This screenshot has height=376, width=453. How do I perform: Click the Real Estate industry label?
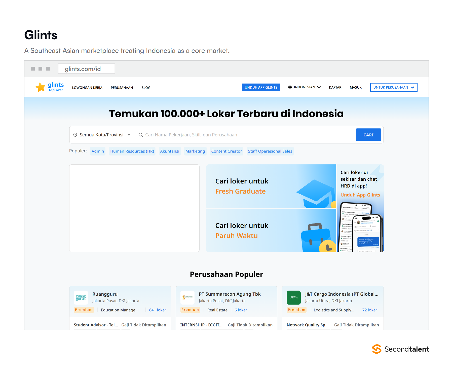tap(217, 310)
